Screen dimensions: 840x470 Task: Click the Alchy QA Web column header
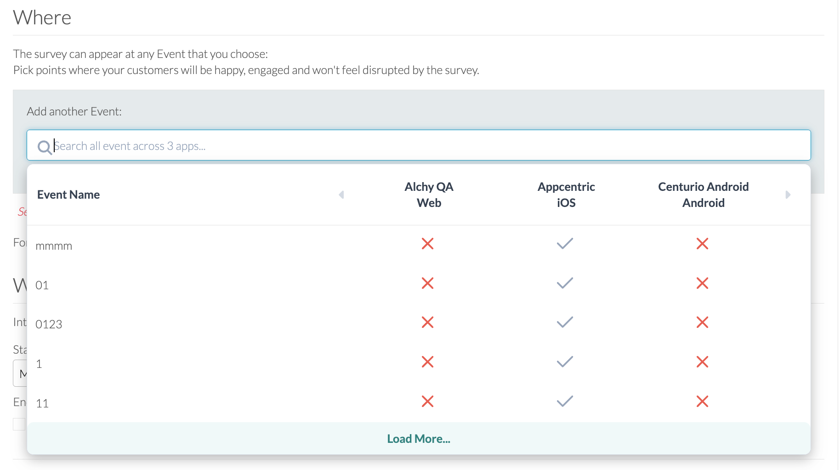coord(429,195)
